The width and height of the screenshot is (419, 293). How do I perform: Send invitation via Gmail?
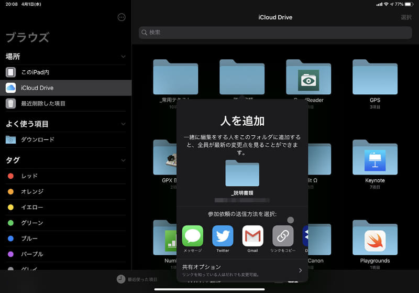[252, 236]
